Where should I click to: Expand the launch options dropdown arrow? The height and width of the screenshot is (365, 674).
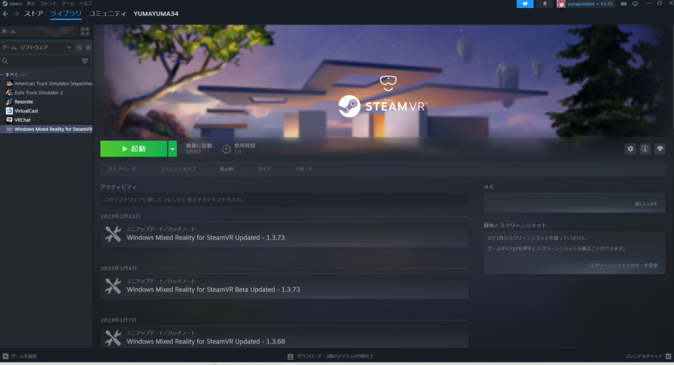pyautogui.click(x=172, y=149)
